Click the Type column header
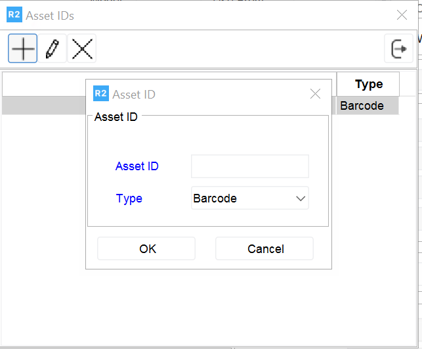Viewport: 422px width, 349px height. click(x=368, y=84)
